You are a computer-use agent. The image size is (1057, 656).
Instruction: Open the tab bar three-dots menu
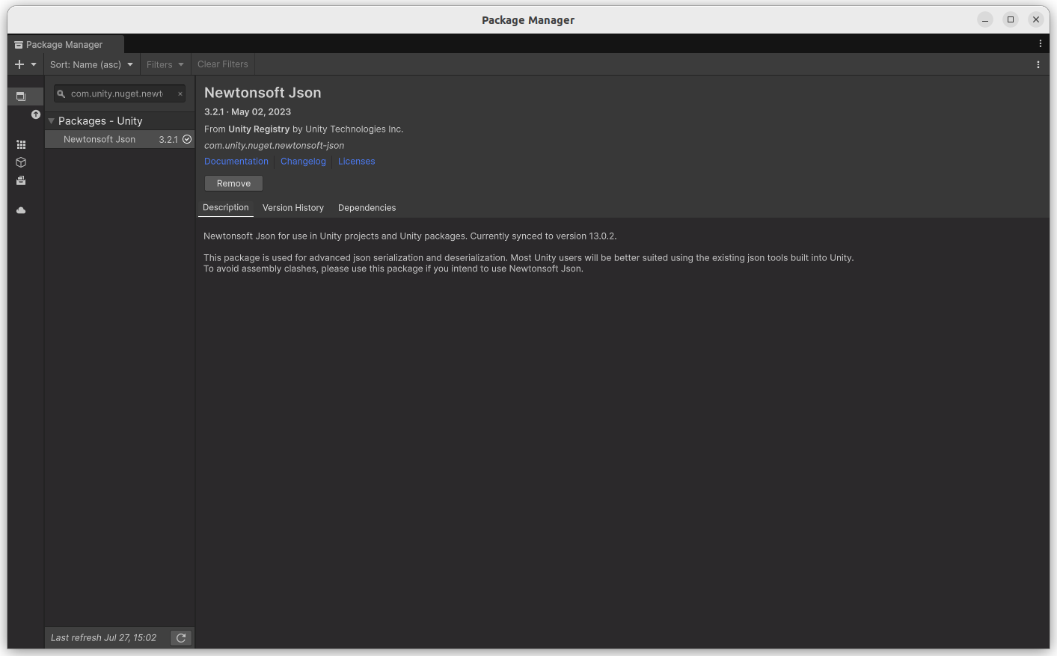(1041, 43)
